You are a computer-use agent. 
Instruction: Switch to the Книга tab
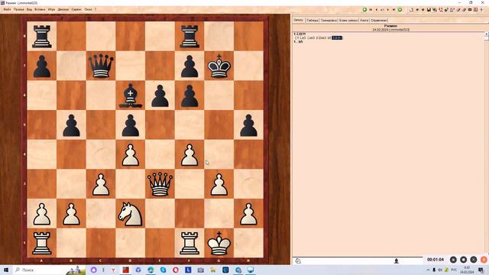pyautogui.click(x=364, y=21)
